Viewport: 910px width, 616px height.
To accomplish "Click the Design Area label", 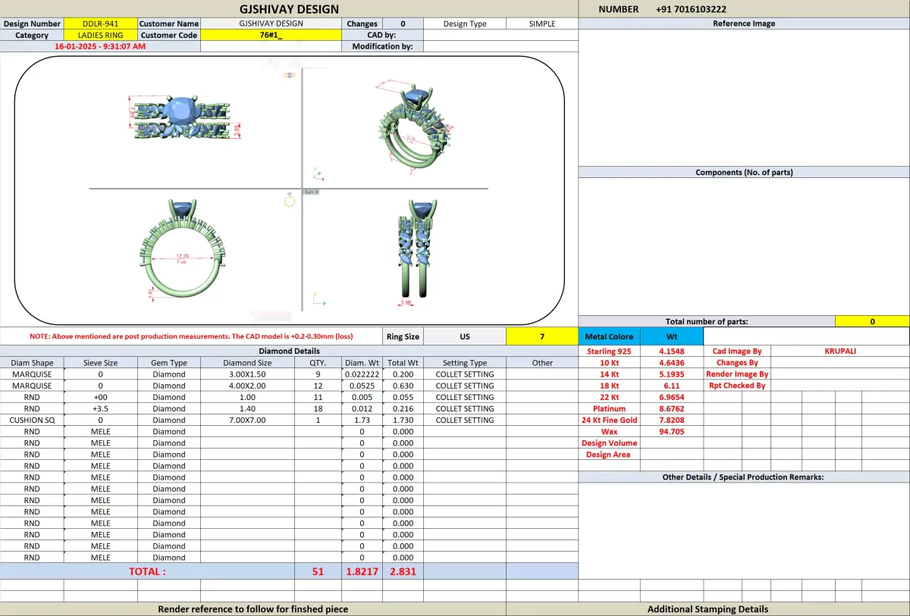I will [x=610, y=455].
